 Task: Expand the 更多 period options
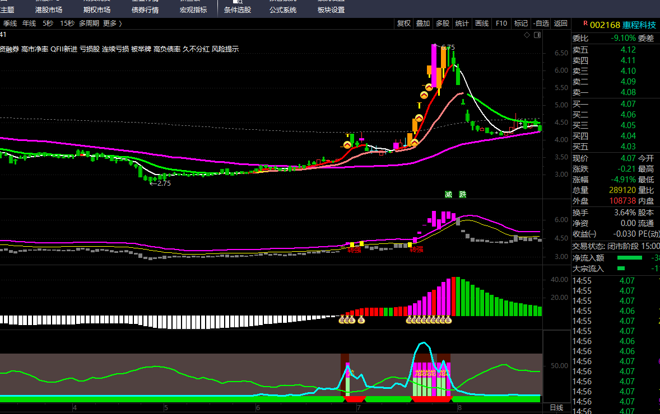tap(112, 23)
